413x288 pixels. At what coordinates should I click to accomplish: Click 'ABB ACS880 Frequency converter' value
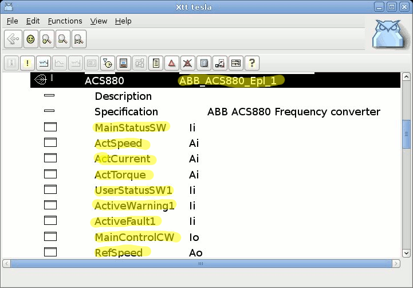[x=294, y=112]
